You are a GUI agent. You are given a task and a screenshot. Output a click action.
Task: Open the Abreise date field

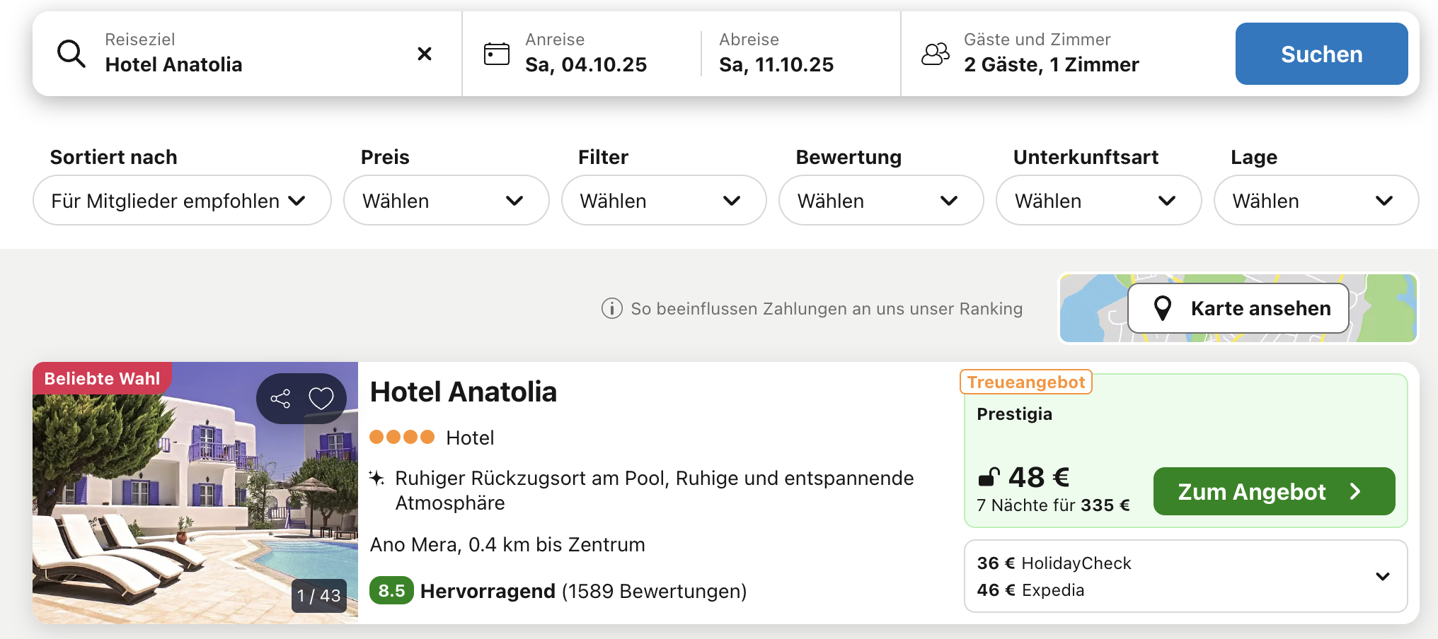pyautogui.click(x=776, y=54)
